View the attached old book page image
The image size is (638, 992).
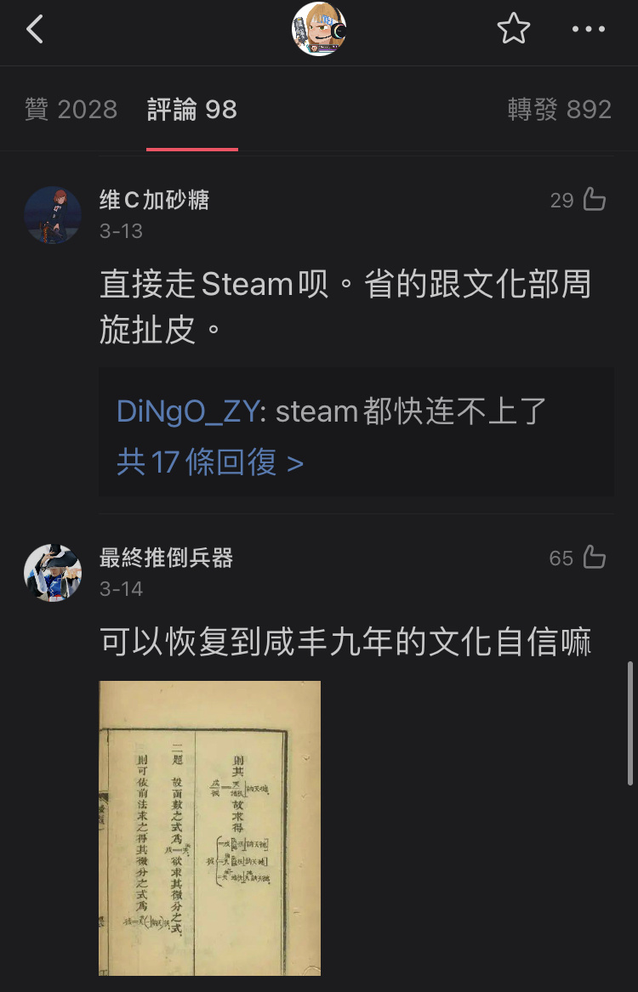point(209,828)
